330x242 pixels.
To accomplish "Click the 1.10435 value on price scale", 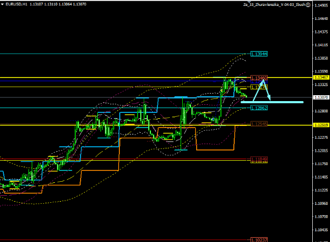I will [x=320, y=230].
